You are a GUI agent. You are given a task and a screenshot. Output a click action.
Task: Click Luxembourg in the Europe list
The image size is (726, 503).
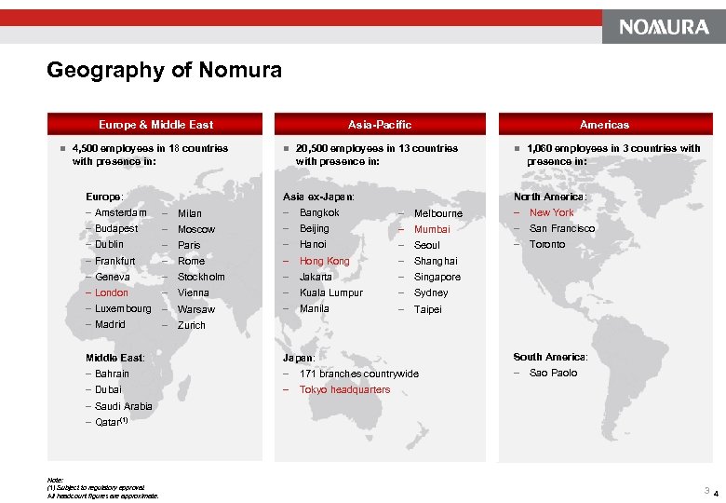(123, 308)
